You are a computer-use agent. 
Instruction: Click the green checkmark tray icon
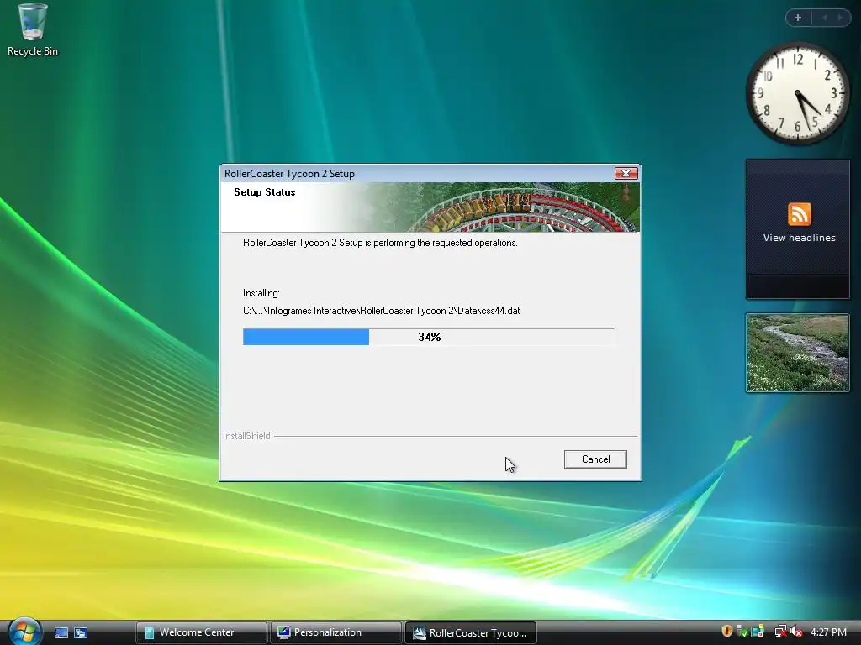click(742, 632)
